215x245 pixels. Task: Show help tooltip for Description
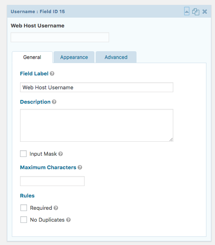tap(54, 102)
